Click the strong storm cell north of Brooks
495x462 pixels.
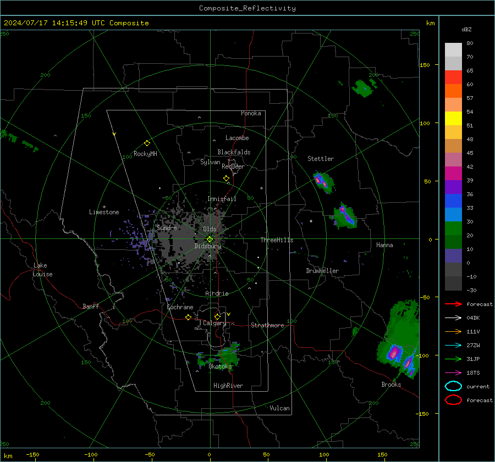point(394,353)
